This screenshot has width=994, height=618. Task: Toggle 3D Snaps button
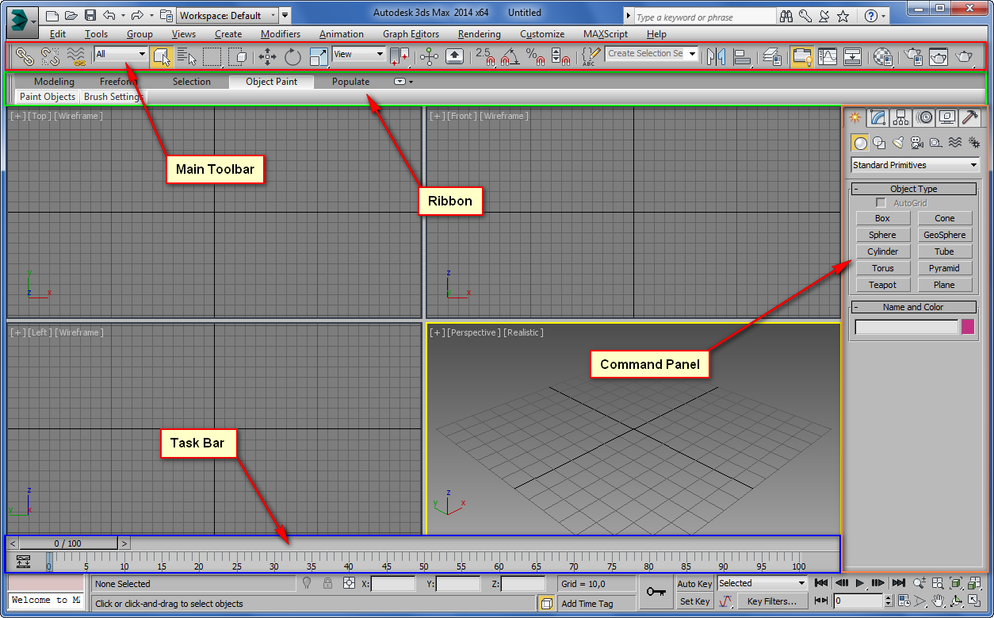[x=484, y=56]
